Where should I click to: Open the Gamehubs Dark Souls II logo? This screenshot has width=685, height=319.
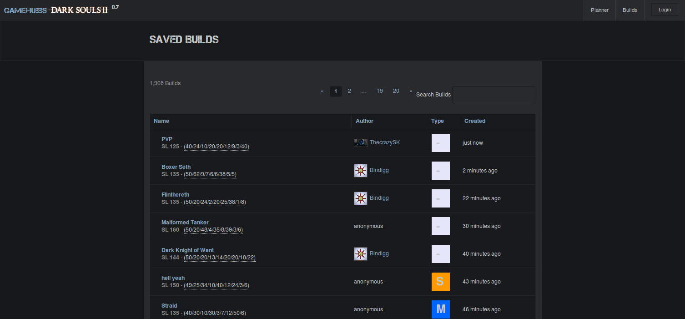coord(56,10)
